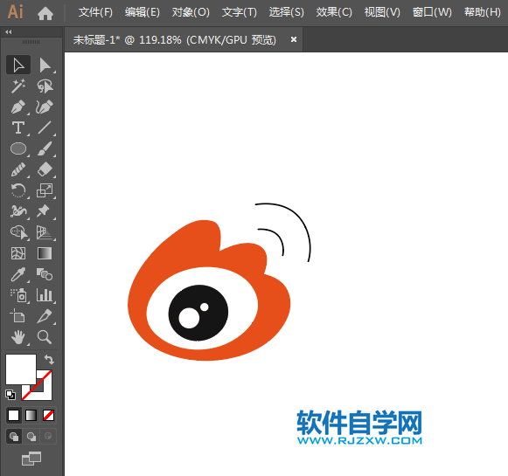508x476 pixels.
Task: Go to the Home screen icon
Action: 45,14
